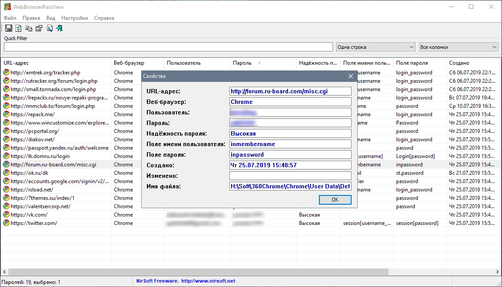Click st.password cell in ok.ru row
The width and height of the screenshot is (502, 287).
click(409, 173)
